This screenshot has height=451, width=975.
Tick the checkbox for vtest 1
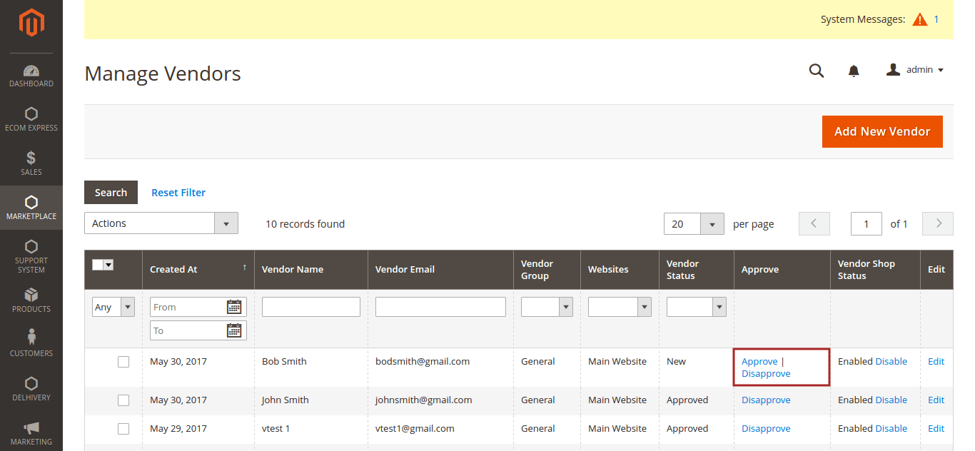point(123,429)
